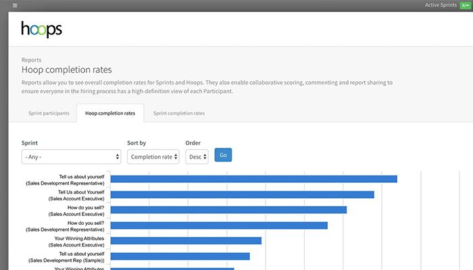Select Your Winning Attributes Account Executive bar
The height and width of the screenshot is (270, 473).
coord(186,241)
